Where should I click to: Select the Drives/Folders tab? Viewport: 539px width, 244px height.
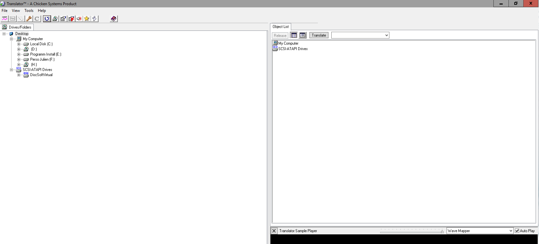(x=17, y=27)
